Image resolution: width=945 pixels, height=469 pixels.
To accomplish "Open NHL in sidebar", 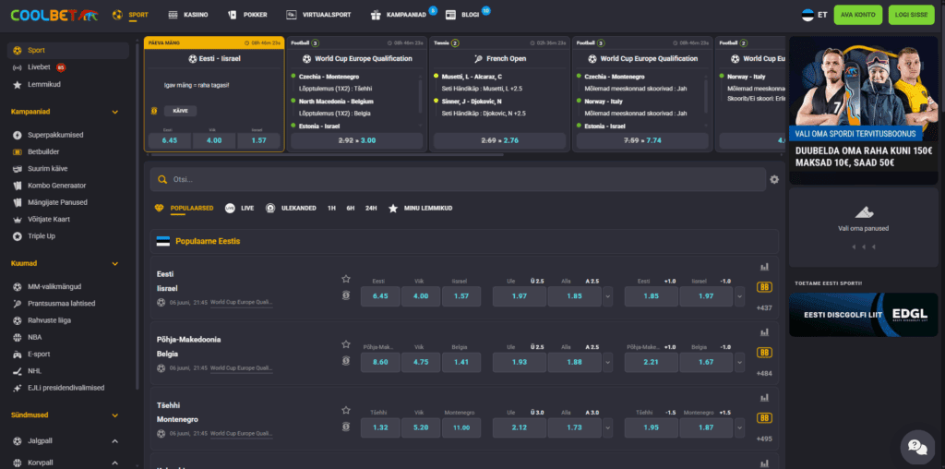I will [35, 371].
